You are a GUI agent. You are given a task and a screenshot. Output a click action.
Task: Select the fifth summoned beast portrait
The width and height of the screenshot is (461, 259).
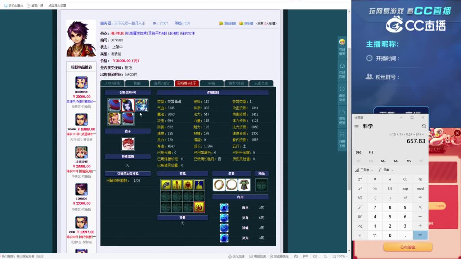click(x=128, y=119)
